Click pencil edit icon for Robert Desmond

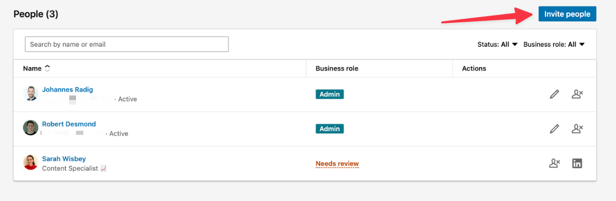click(554, 129)
